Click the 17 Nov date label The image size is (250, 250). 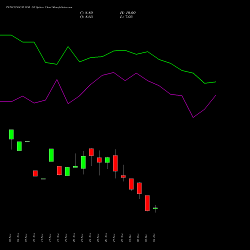(x=50, y=238)
